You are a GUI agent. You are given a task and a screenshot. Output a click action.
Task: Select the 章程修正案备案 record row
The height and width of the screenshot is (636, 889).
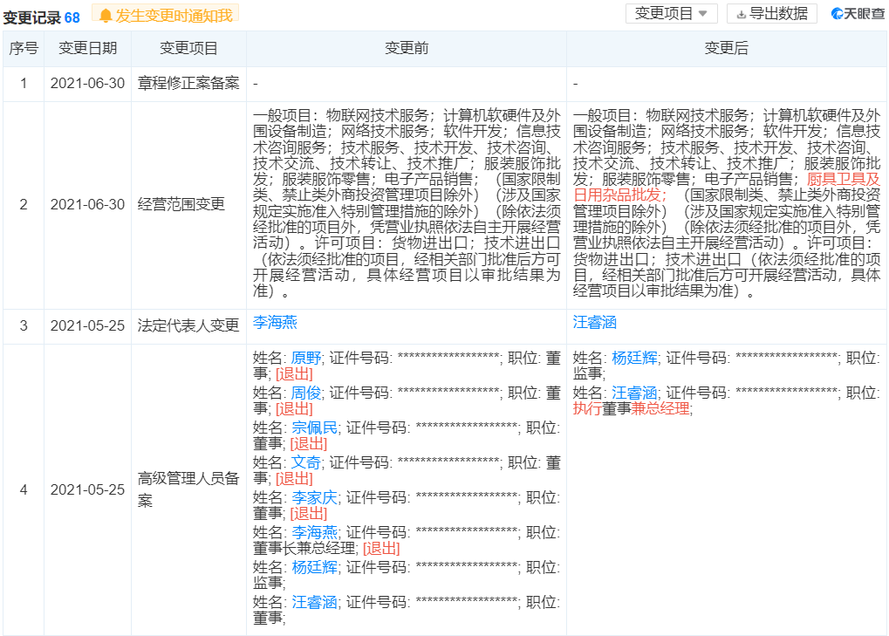(x=445, y=84)
